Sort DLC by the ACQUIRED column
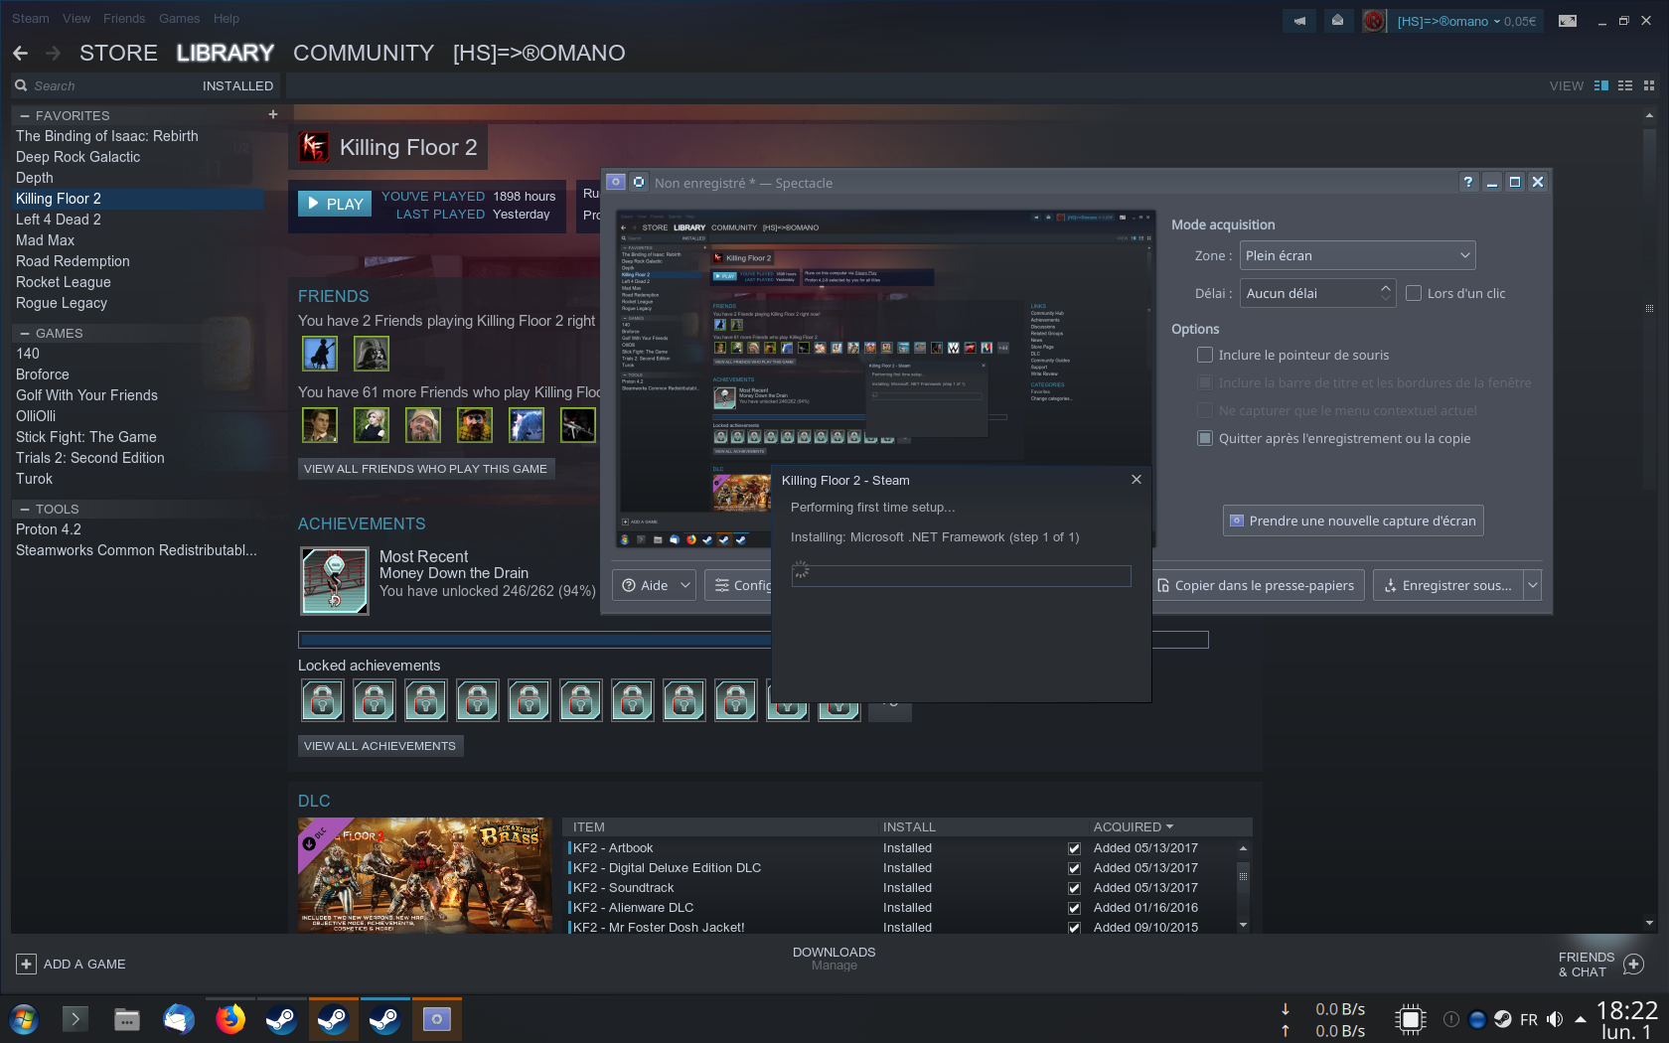The height and width of the screenshot is (1043, 1669). click(1134, 826)
